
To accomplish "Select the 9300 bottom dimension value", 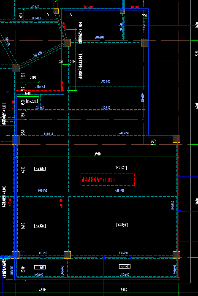I will click(124, 290).
